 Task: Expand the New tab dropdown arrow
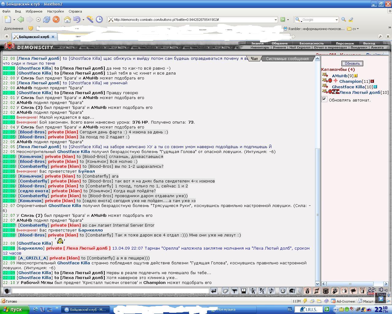point(14,20)
